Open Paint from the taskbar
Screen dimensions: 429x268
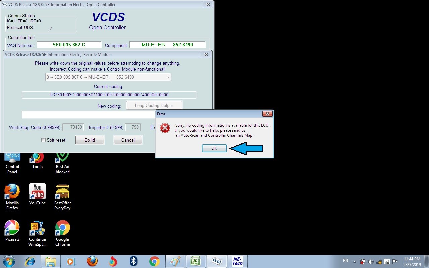(x=175, y=261)
